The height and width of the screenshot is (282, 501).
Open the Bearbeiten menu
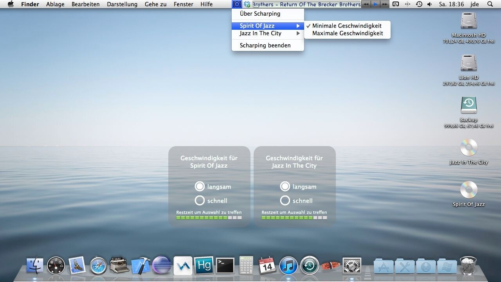(x=85, y=4)
